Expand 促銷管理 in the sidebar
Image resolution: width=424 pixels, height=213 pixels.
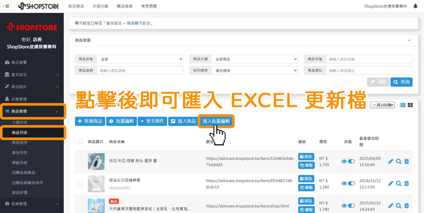(x=32, y=204)
